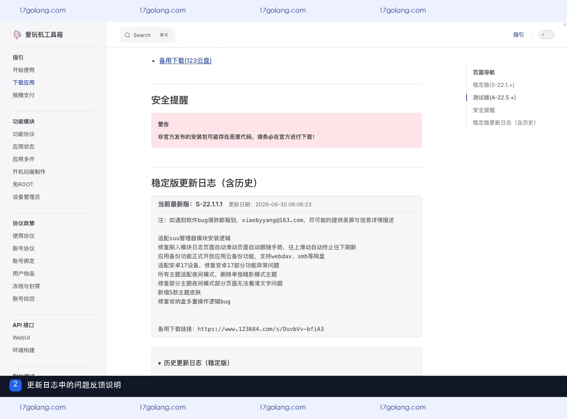
Task: Open 功能协议 sidebar item
Action: coord(24,134)
